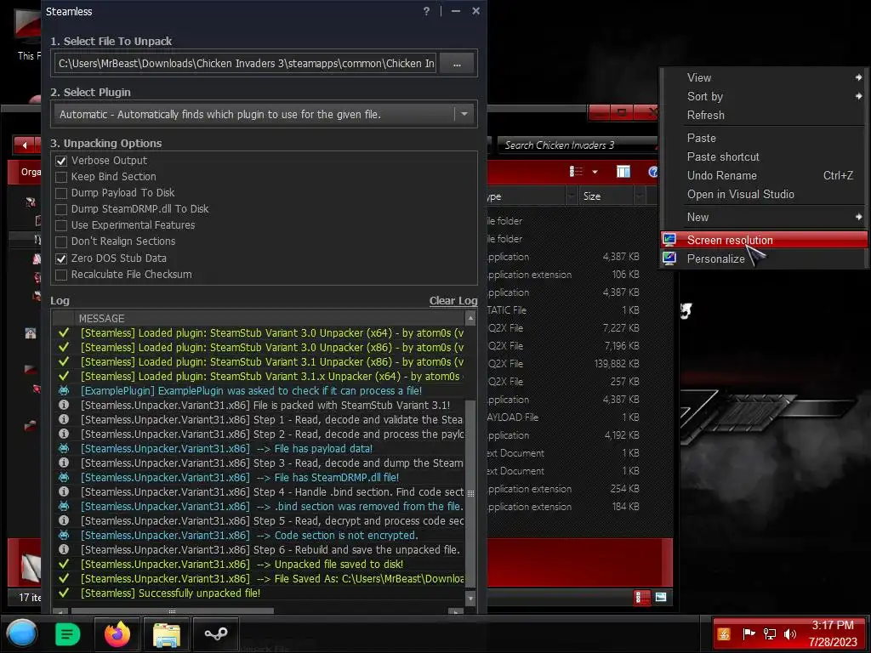The width and height of the screenshot is (871, 653).
Task: Click the Personalize monitor icon
Action: (669, 258)
